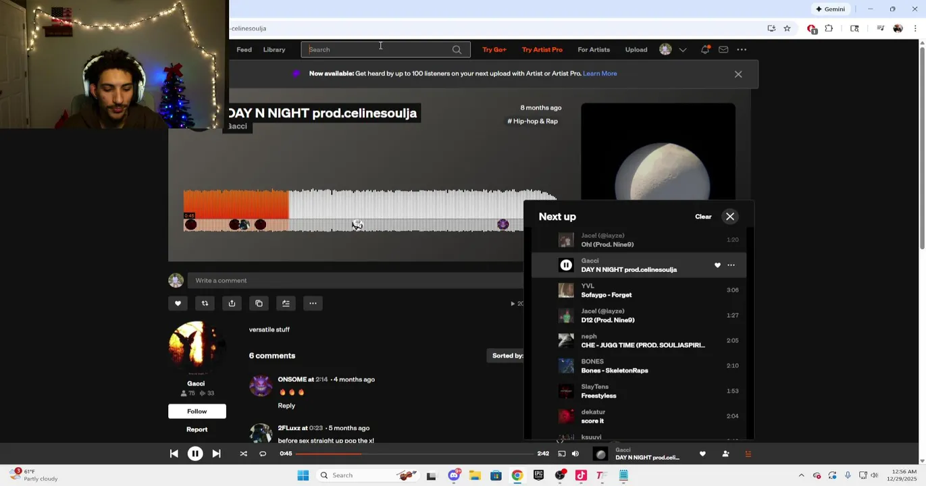Viewport: 926px width, 486px height.
Task: Dismiss the Now available banner
Action: coord(738,74)
